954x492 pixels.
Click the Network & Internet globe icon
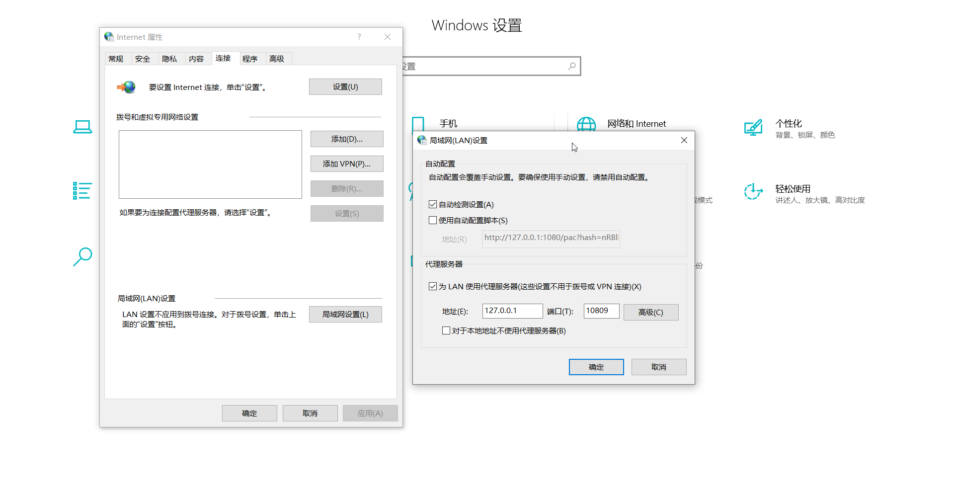click(586, 124)
